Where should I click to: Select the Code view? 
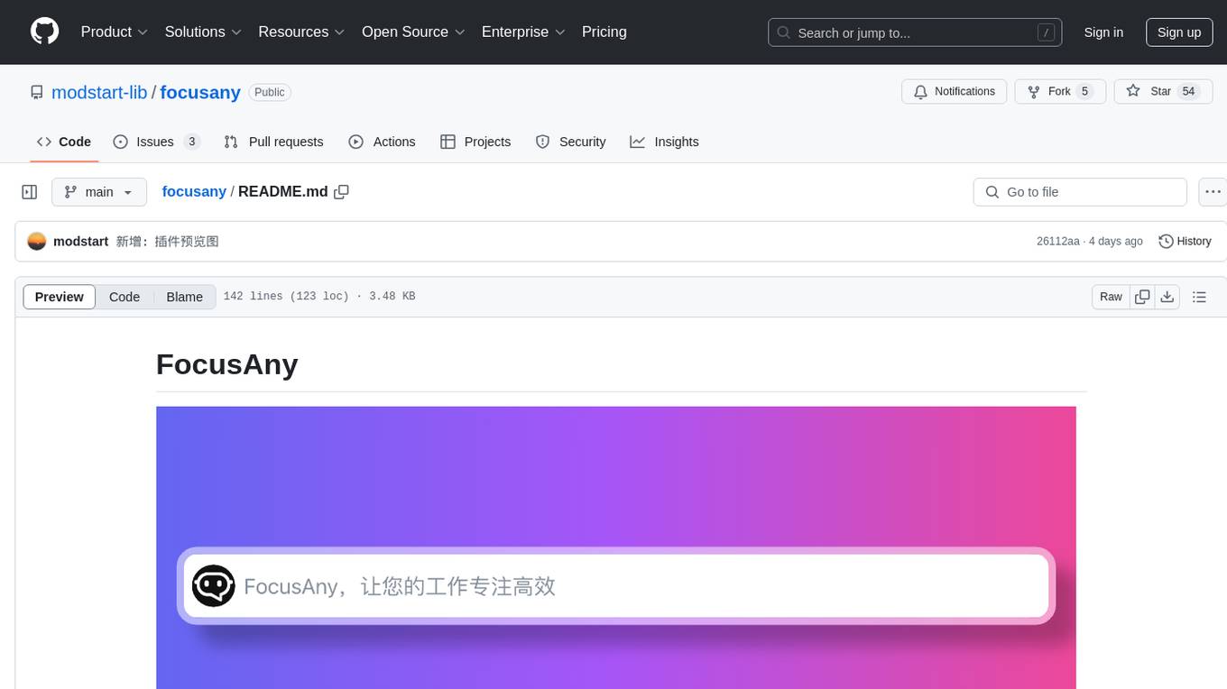125,297
